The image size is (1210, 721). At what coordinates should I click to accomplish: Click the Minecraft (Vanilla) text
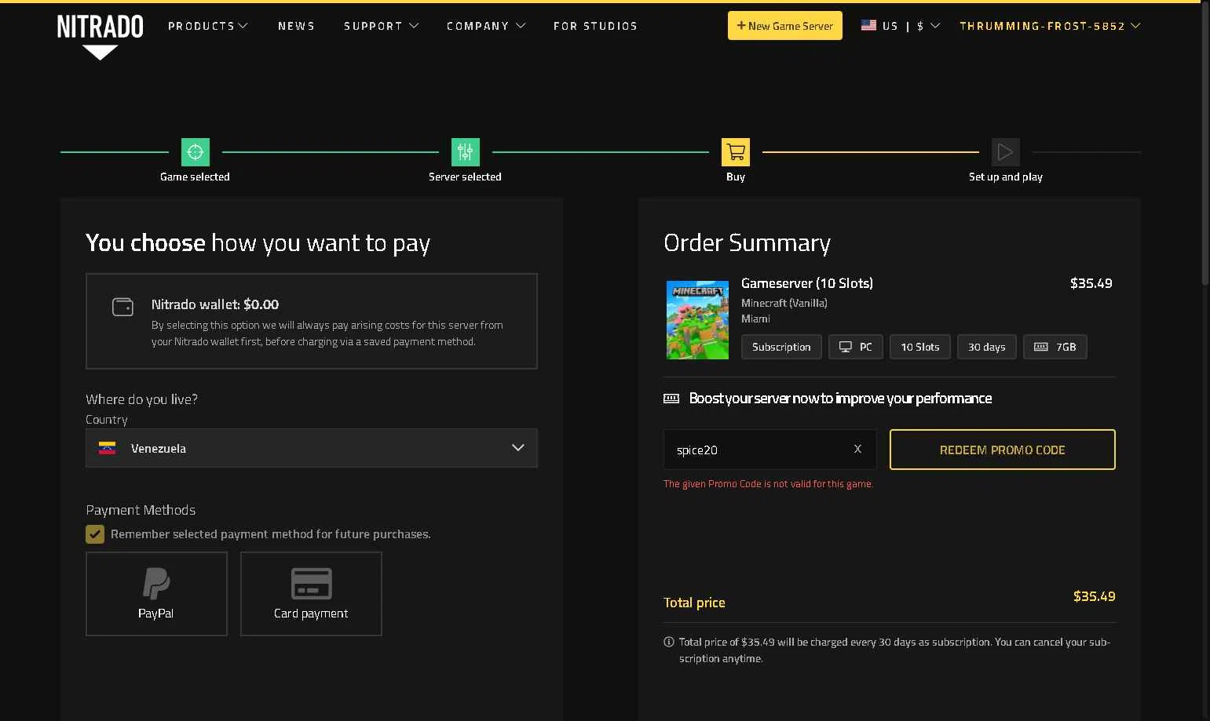click(784, 303)
